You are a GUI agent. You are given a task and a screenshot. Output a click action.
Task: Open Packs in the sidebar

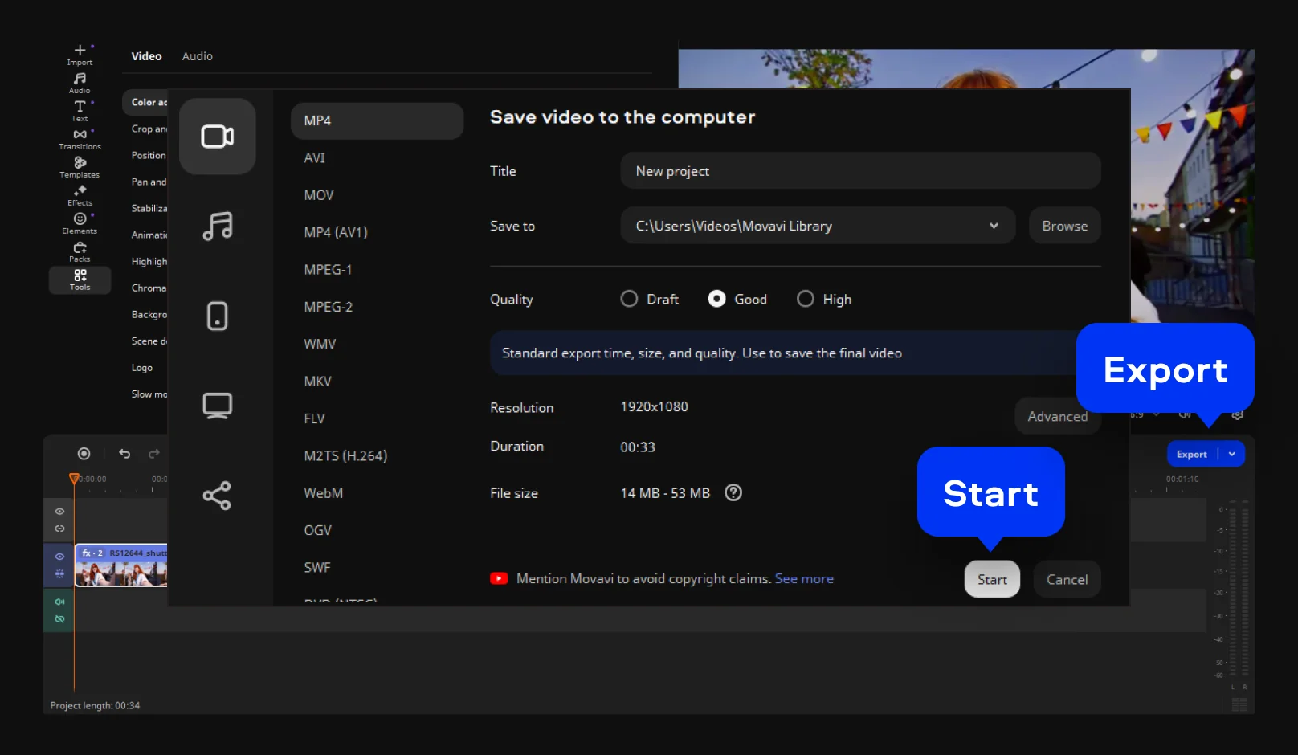tap(80, 251)
